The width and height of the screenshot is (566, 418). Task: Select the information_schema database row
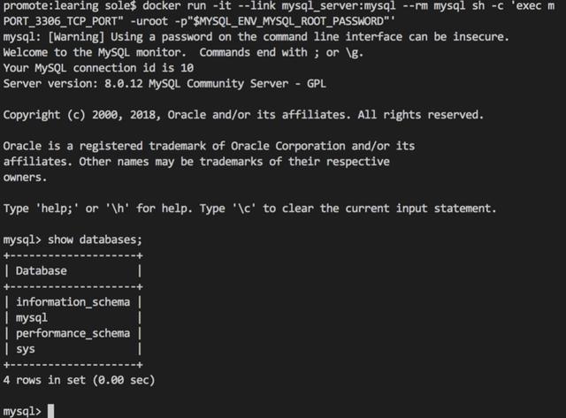(x=73, y=302)
